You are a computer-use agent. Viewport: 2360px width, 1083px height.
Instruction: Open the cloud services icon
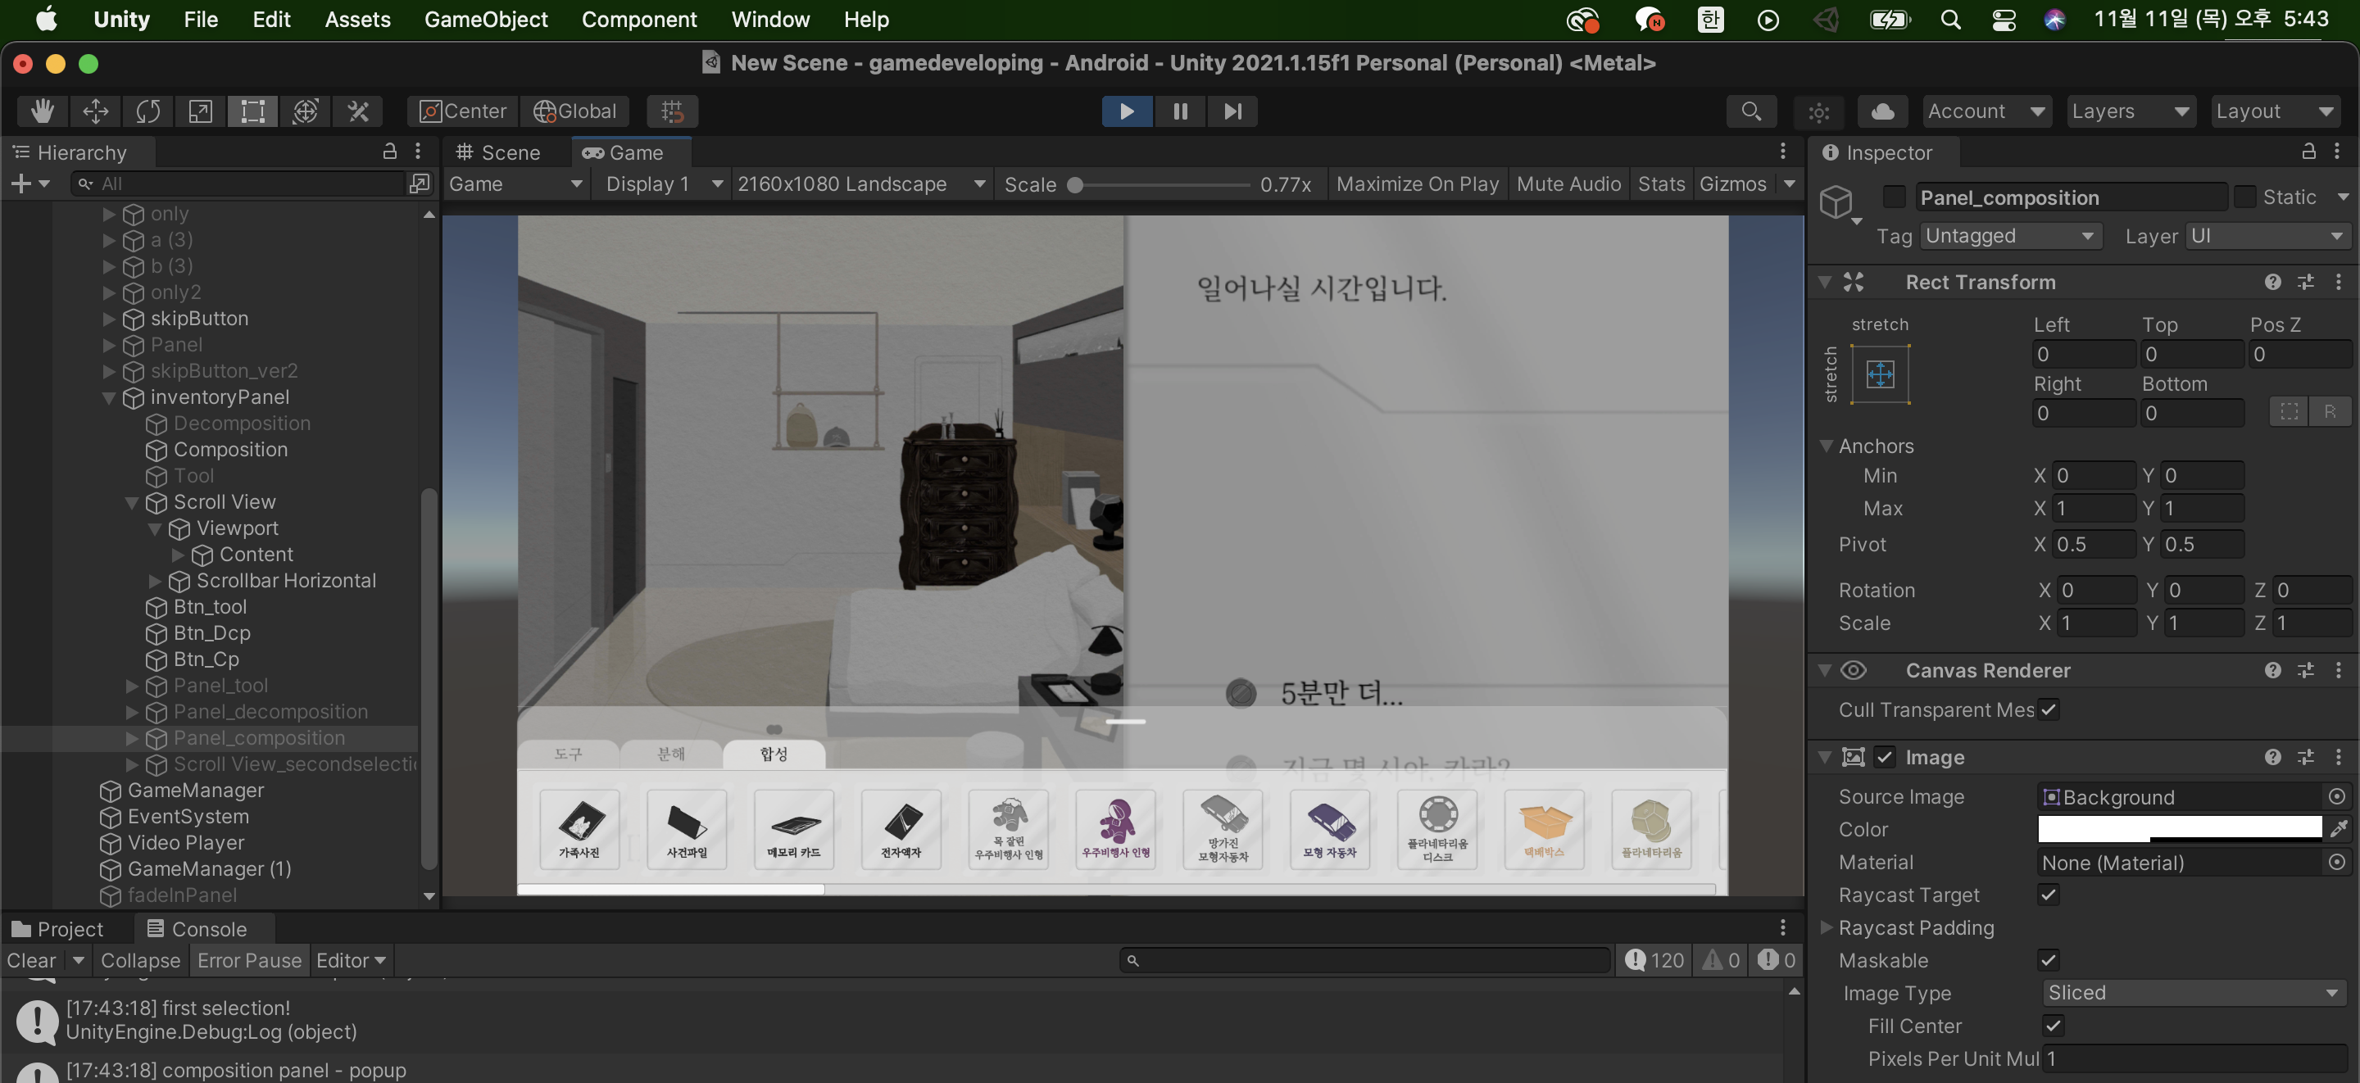click(x=1881, y=111)
